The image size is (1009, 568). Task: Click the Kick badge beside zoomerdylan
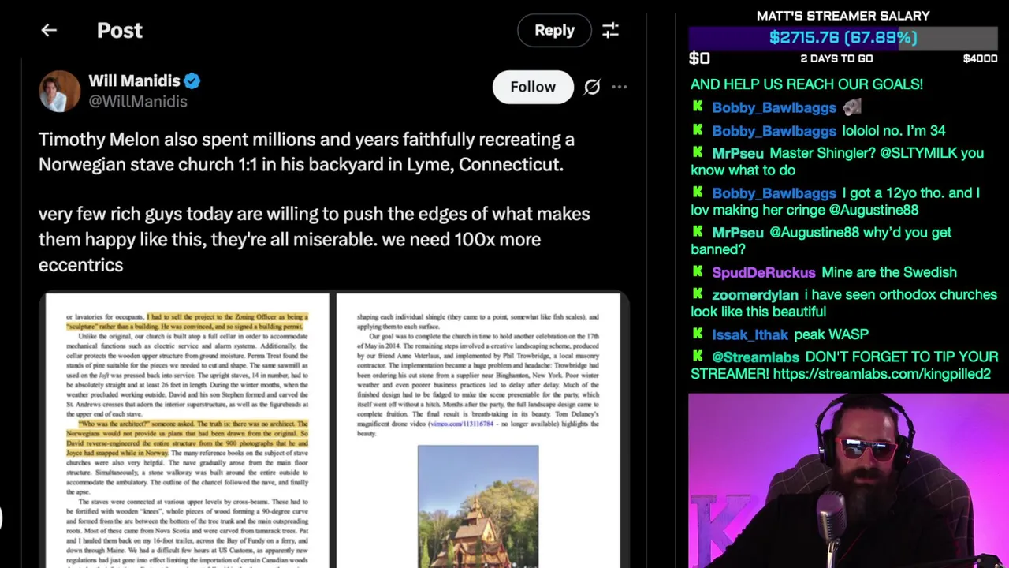pyautogui.click(x=698, y=293)
